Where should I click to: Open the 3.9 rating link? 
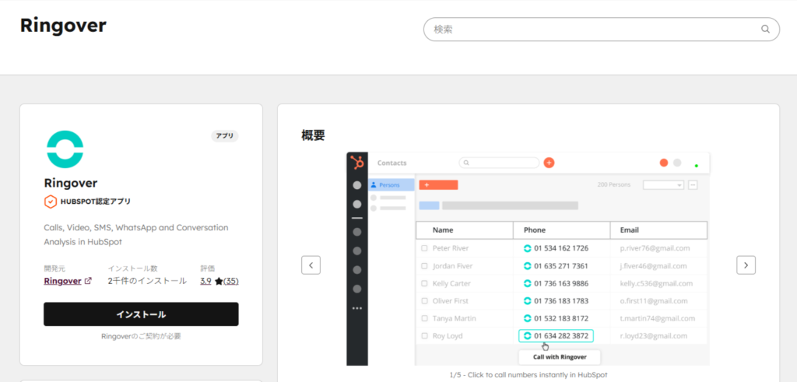point(205,281)
